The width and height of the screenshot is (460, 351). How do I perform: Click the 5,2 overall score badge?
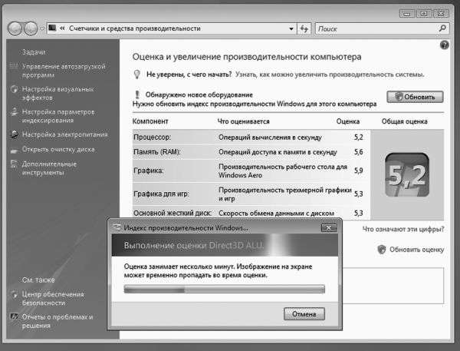[x=406, y=176]
